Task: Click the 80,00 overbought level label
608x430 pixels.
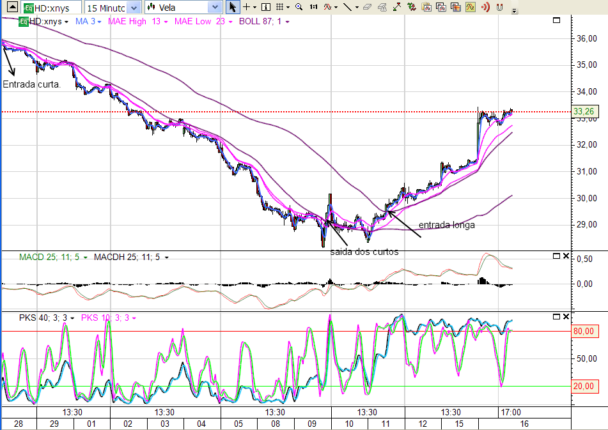Action: pos(583,331)
